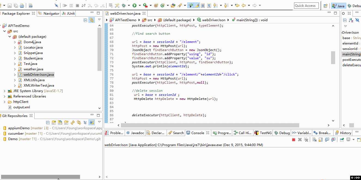Toggle Show Whitespace Characters pilcrow button

(x=209, y=5)
